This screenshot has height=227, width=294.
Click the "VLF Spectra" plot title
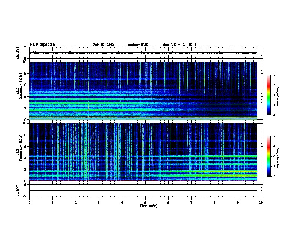point(42,45)
